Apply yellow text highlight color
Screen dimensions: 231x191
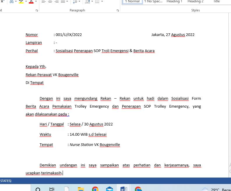point(21,1)
